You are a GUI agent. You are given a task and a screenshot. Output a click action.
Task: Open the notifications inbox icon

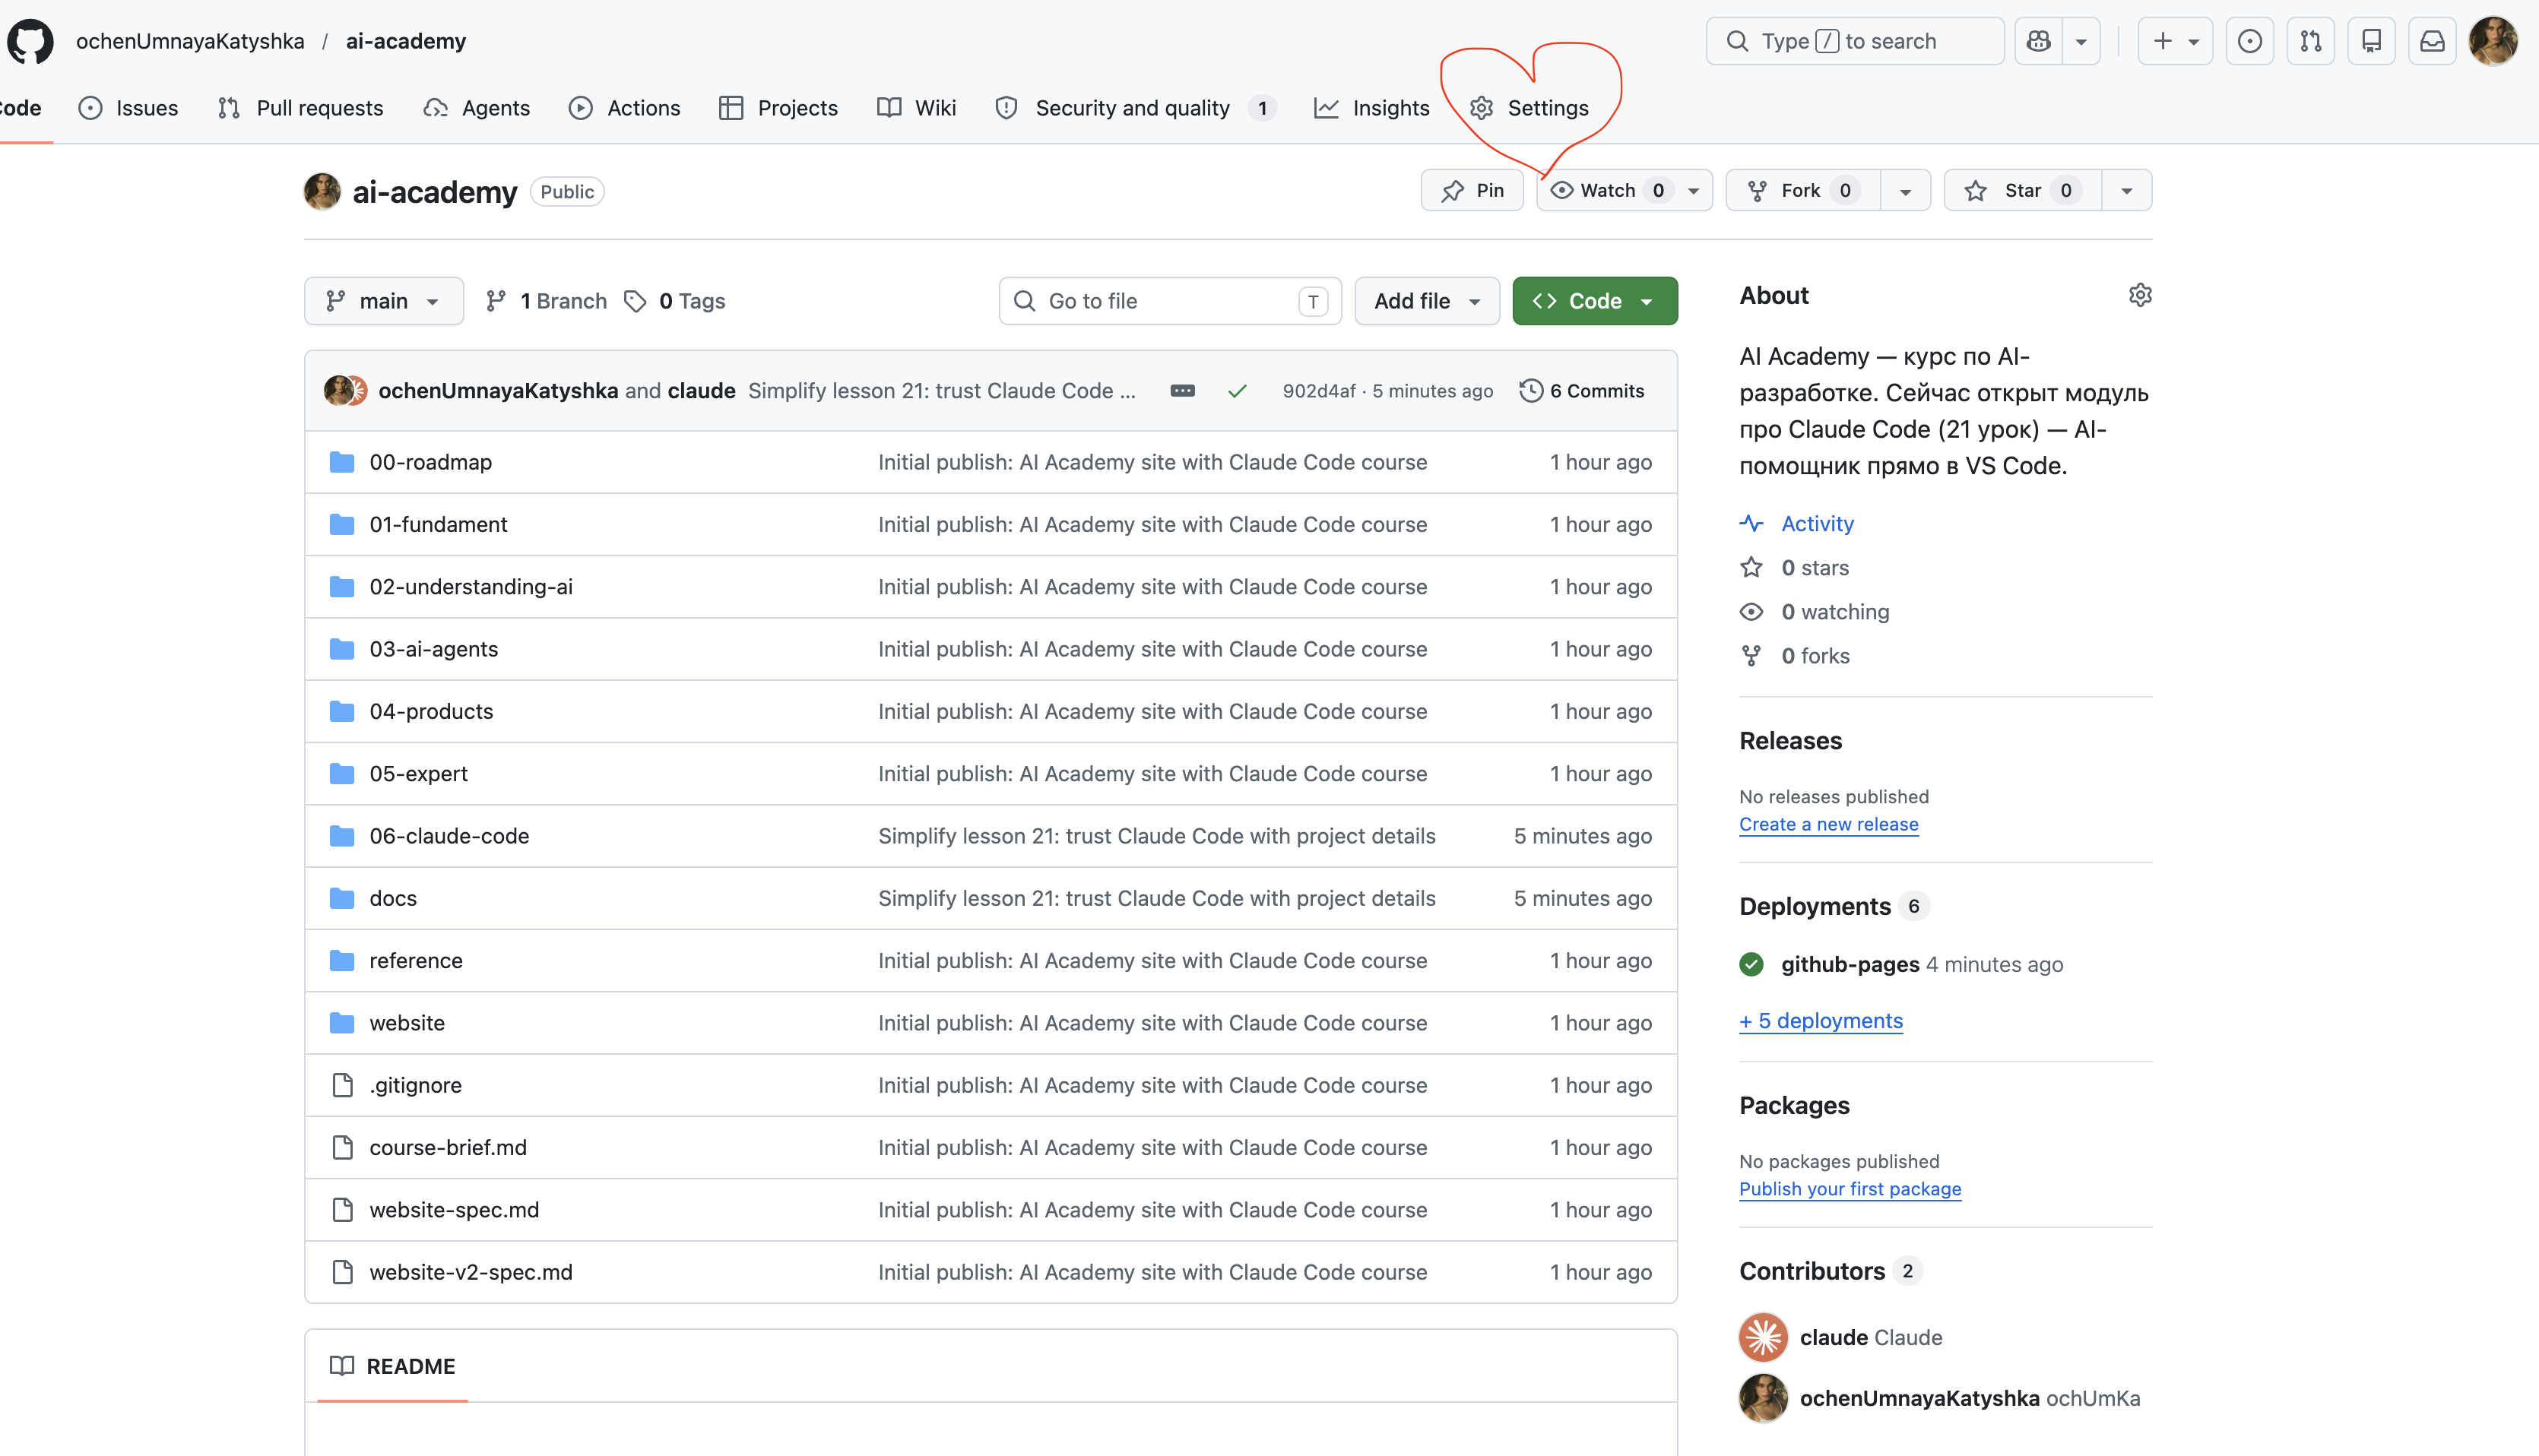pos(2433,41)
